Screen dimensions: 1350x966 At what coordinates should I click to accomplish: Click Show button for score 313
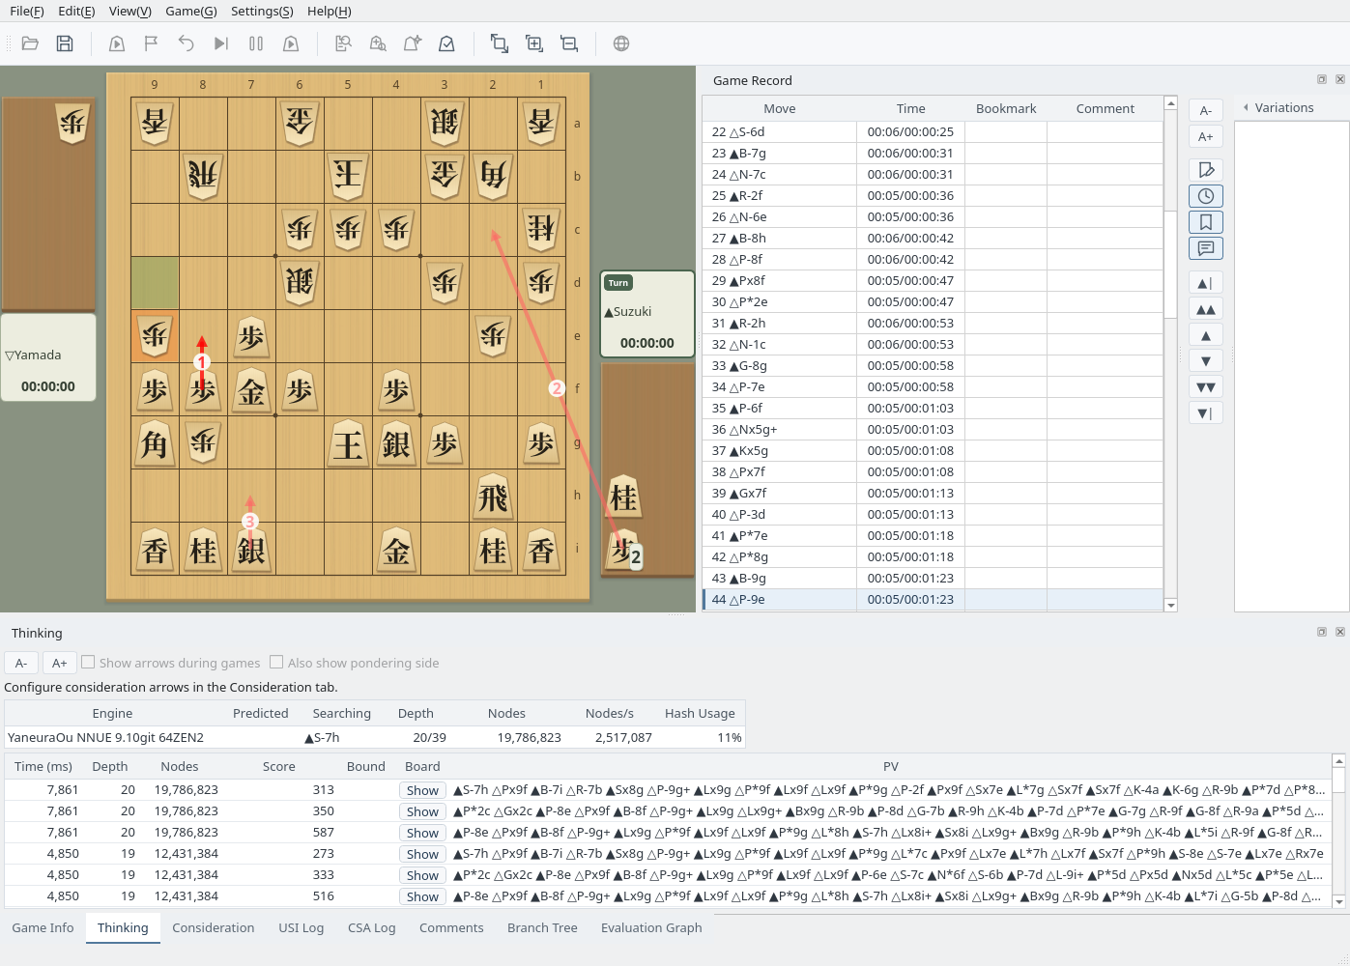(x=422, y=790)
